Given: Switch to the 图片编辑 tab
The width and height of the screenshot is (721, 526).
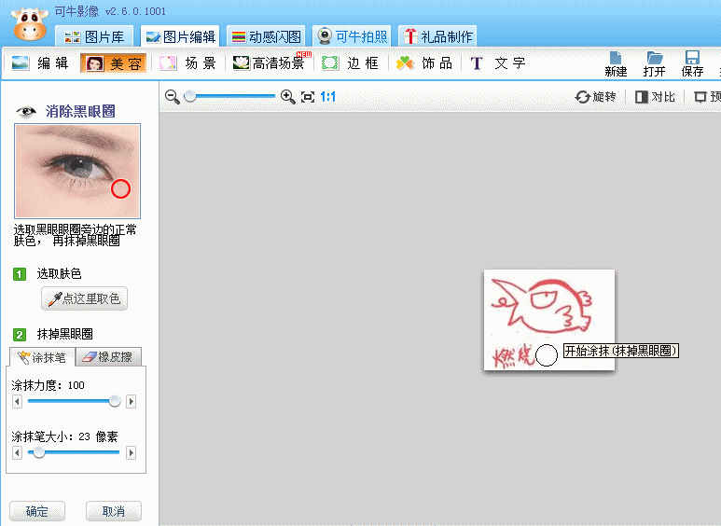Looking at the screenshot, I should 180,36.
